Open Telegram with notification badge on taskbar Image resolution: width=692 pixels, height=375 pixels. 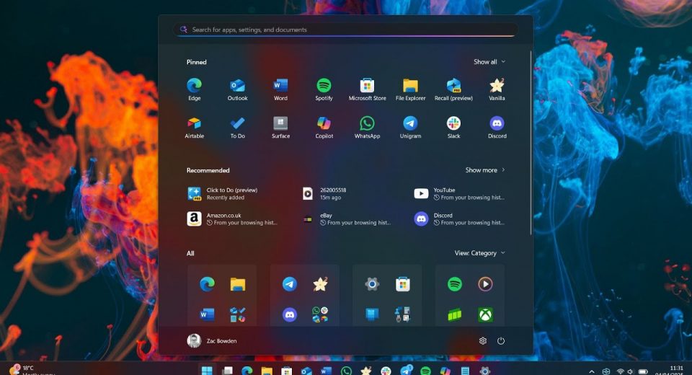pyautogui.click(x=406, y=370)
